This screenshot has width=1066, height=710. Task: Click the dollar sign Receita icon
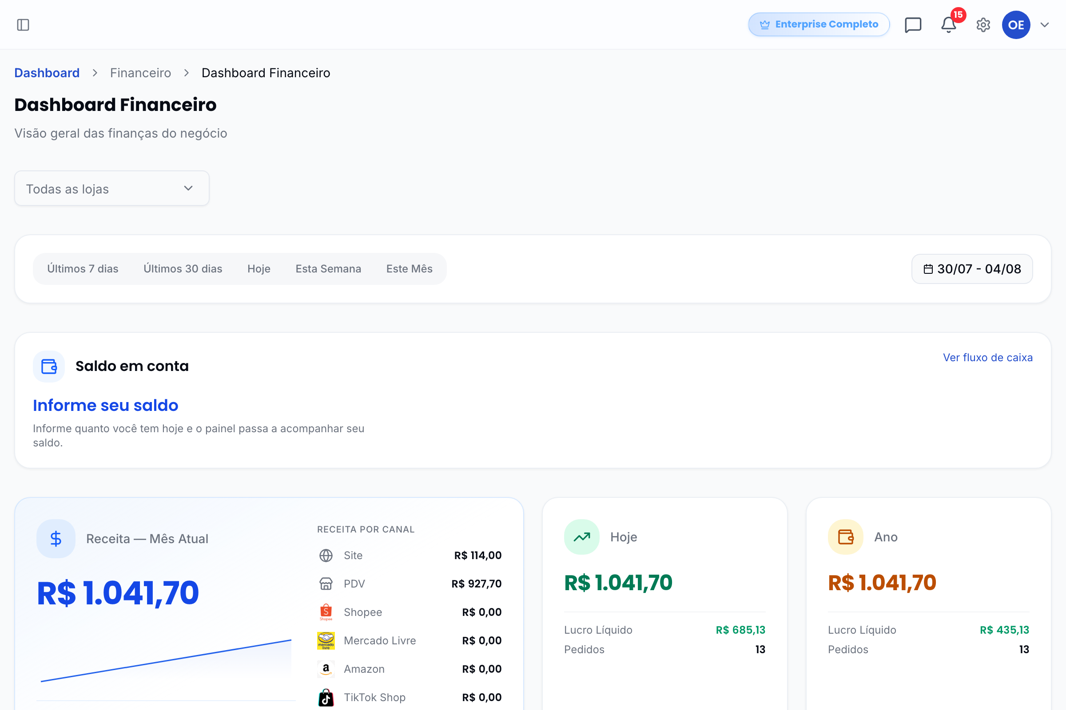(x=56, y=539)
